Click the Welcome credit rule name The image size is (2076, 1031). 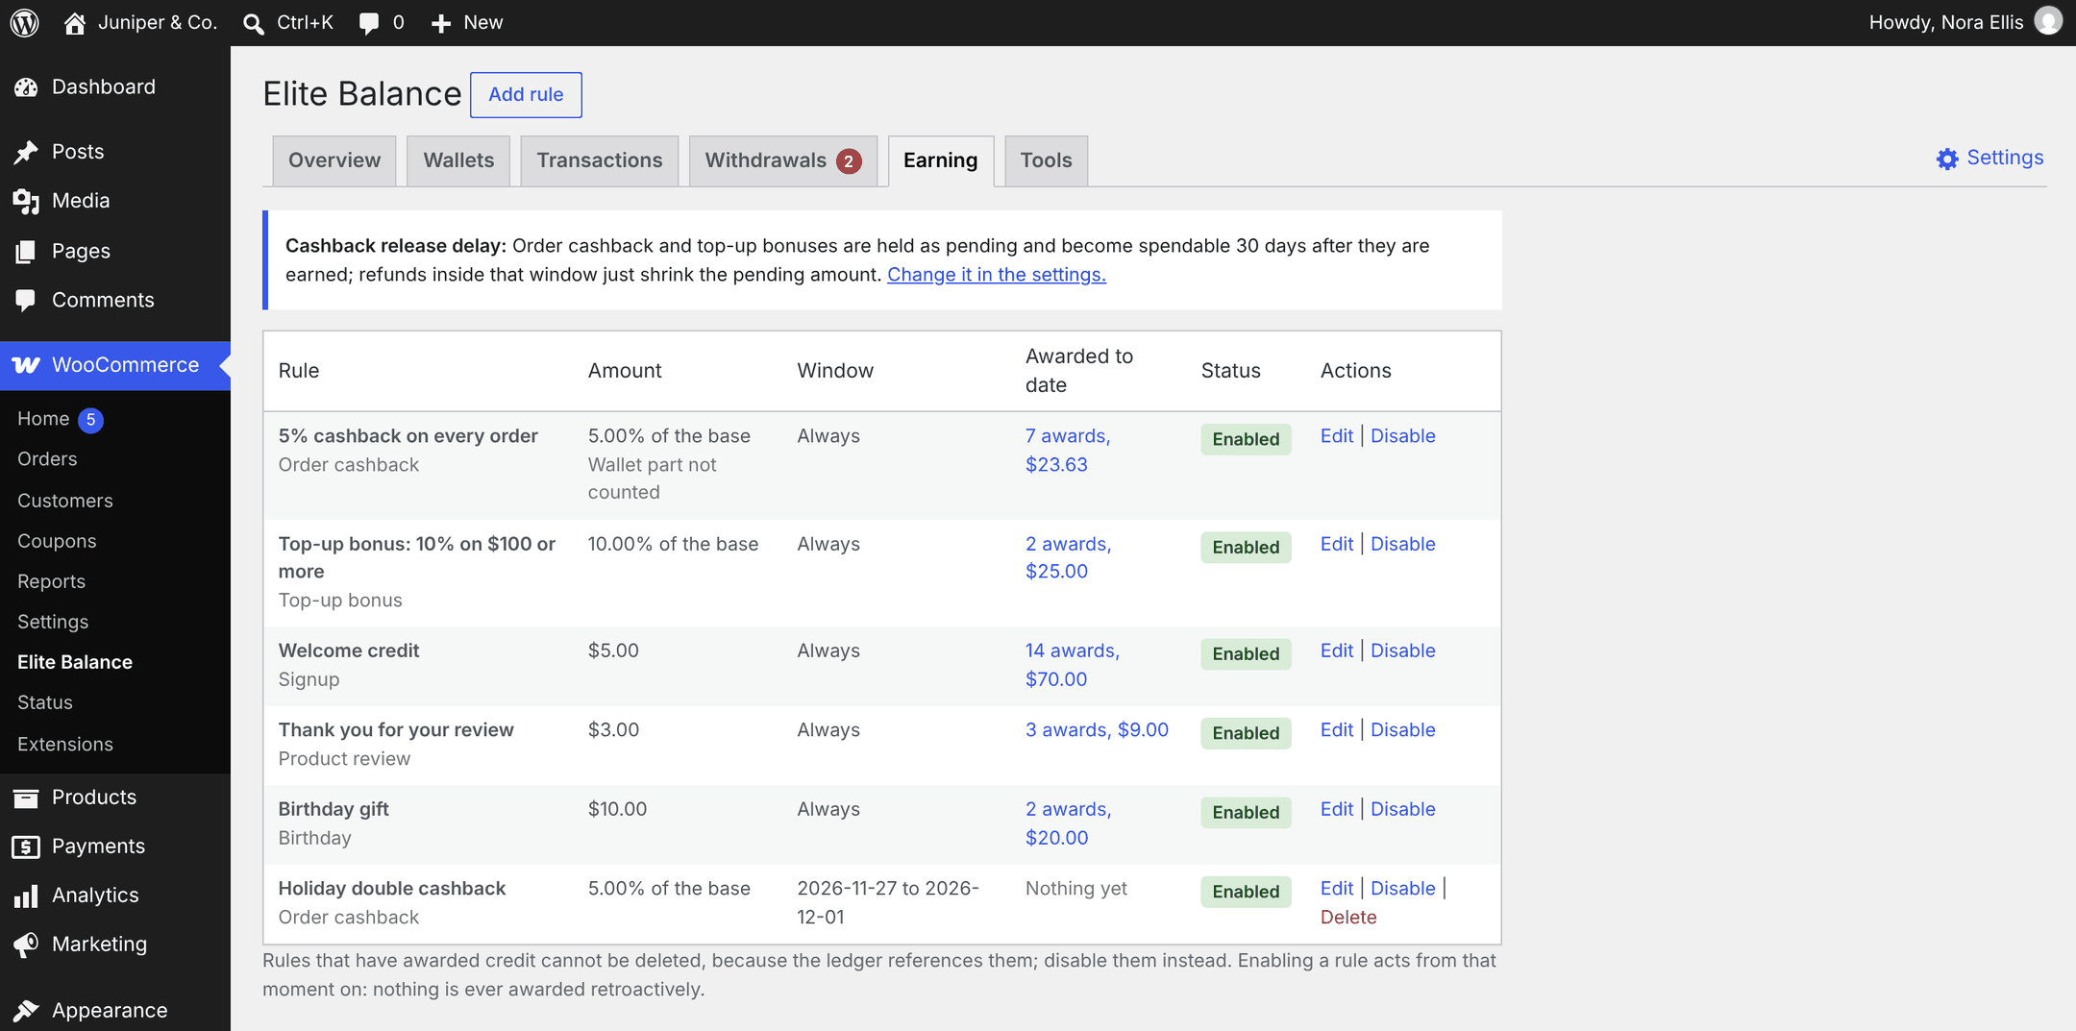pos(349,651)
